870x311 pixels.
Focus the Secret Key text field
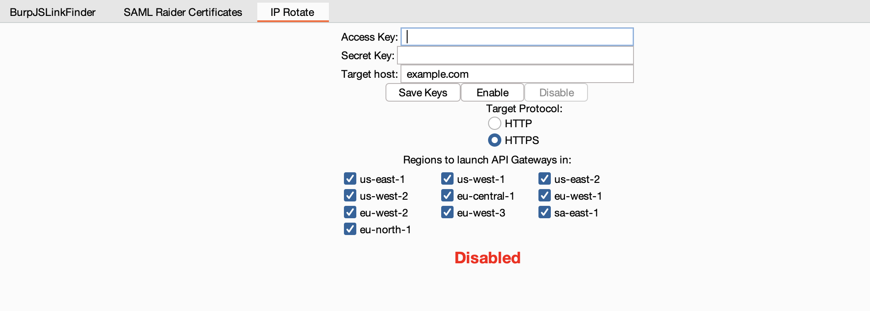pos(515,56)
